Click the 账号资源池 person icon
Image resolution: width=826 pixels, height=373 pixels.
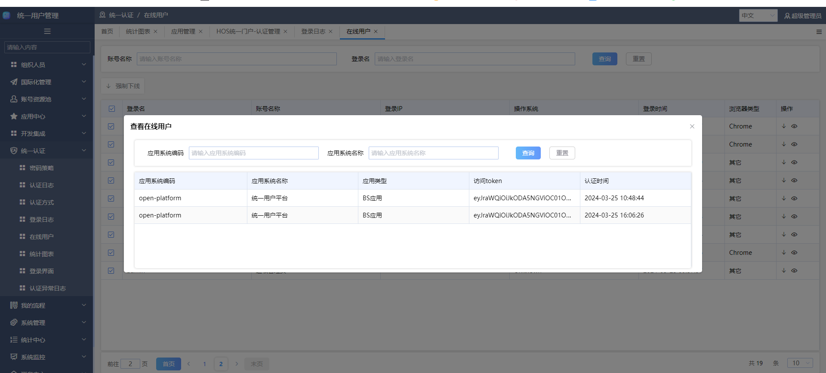(14, 99)
